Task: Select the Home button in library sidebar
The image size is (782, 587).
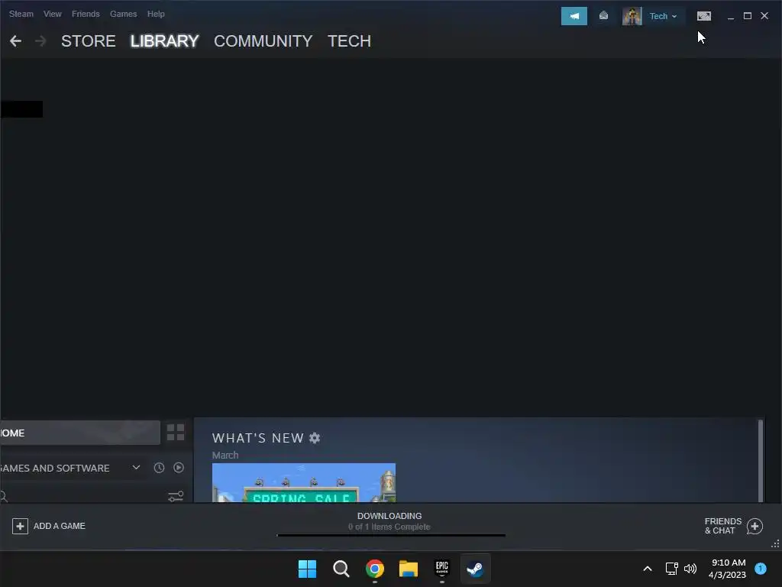Action: [x=79, y=433]
